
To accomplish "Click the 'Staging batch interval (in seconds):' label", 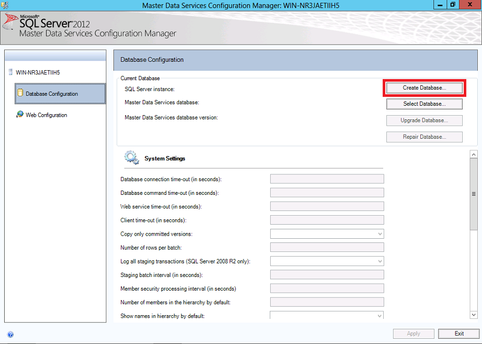I will [x=162, y=275].
